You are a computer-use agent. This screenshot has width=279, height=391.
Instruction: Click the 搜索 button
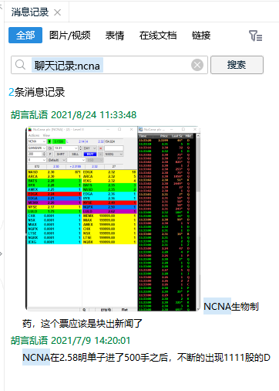pos(237,65)
